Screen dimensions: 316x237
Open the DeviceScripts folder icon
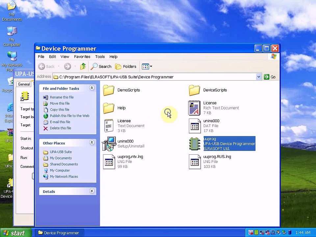point(195,90)
